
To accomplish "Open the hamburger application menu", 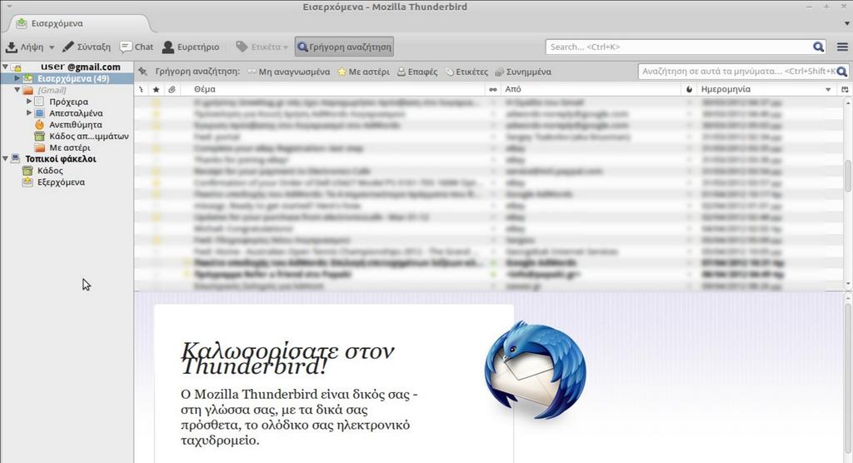I will coord(842,47).
